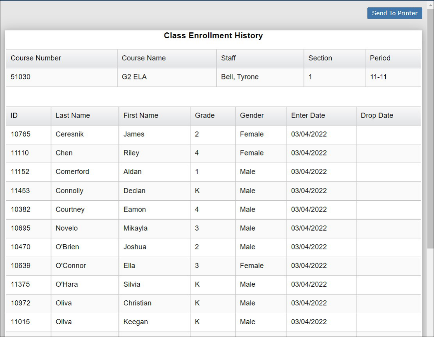This screenshot has height=337, width=434.
Task: Select Male gender in Connolly row
Action: click(248, 191)
